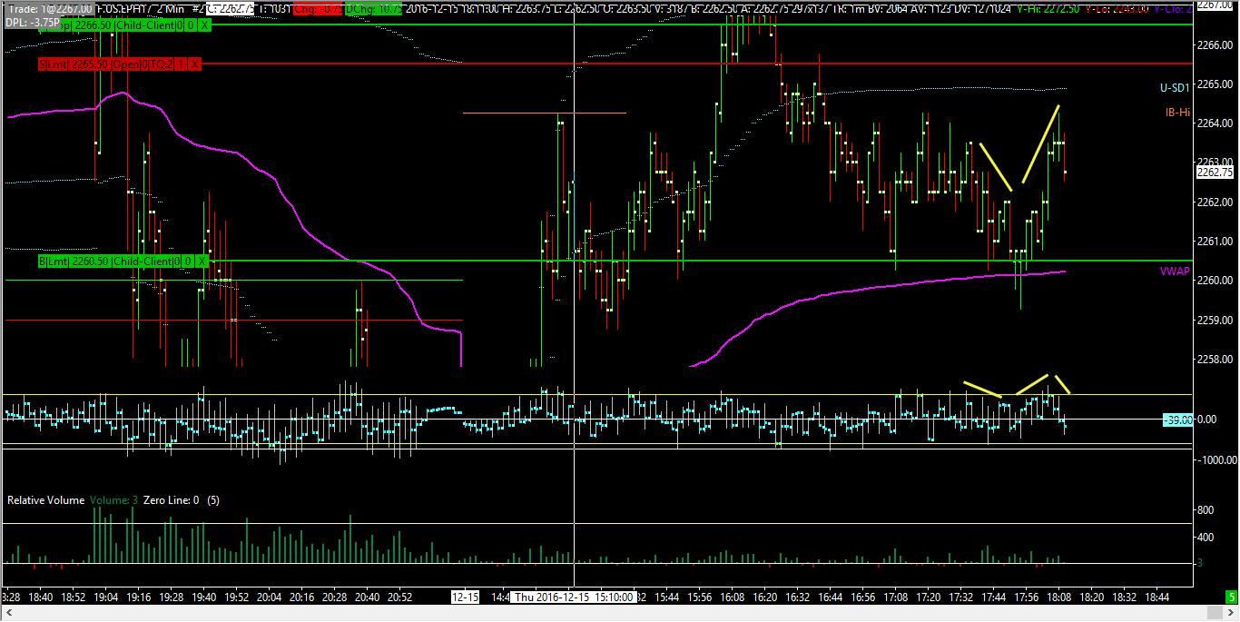Click the Zero Line: 0 study value
This screenshot has width=1240, height=622.
(x=172, y=500)
